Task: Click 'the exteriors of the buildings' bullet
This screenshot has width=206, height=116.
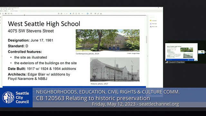Action: pos(45,63)
